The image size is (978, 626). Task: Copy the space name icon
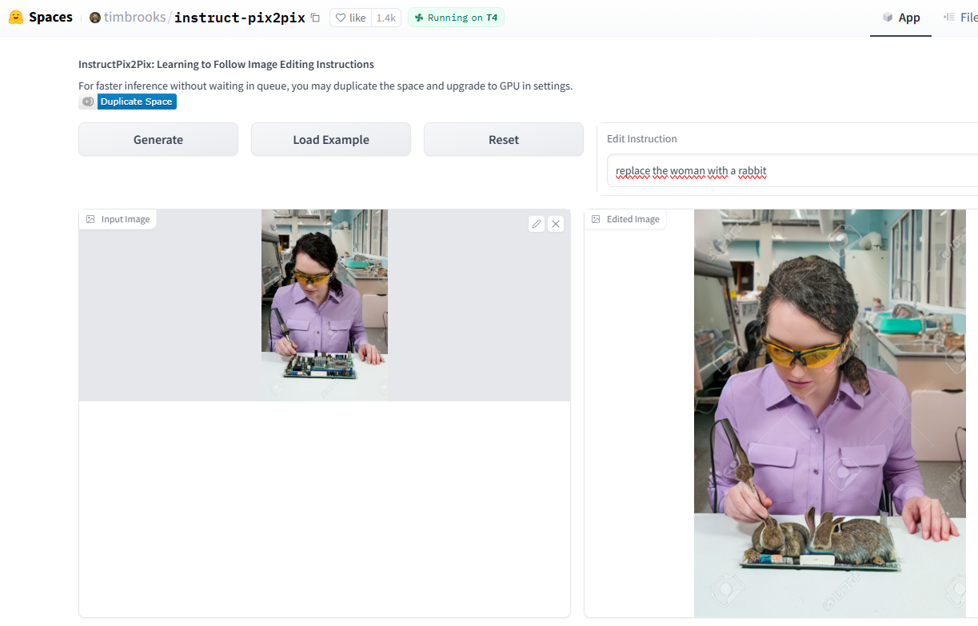point(315,18)
